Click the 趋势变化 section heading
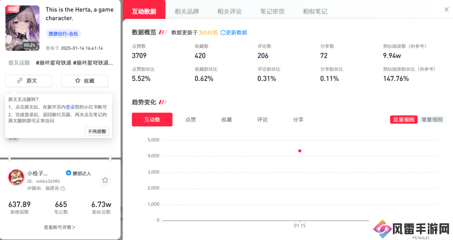453x240 pixels. tap(144, 102)
